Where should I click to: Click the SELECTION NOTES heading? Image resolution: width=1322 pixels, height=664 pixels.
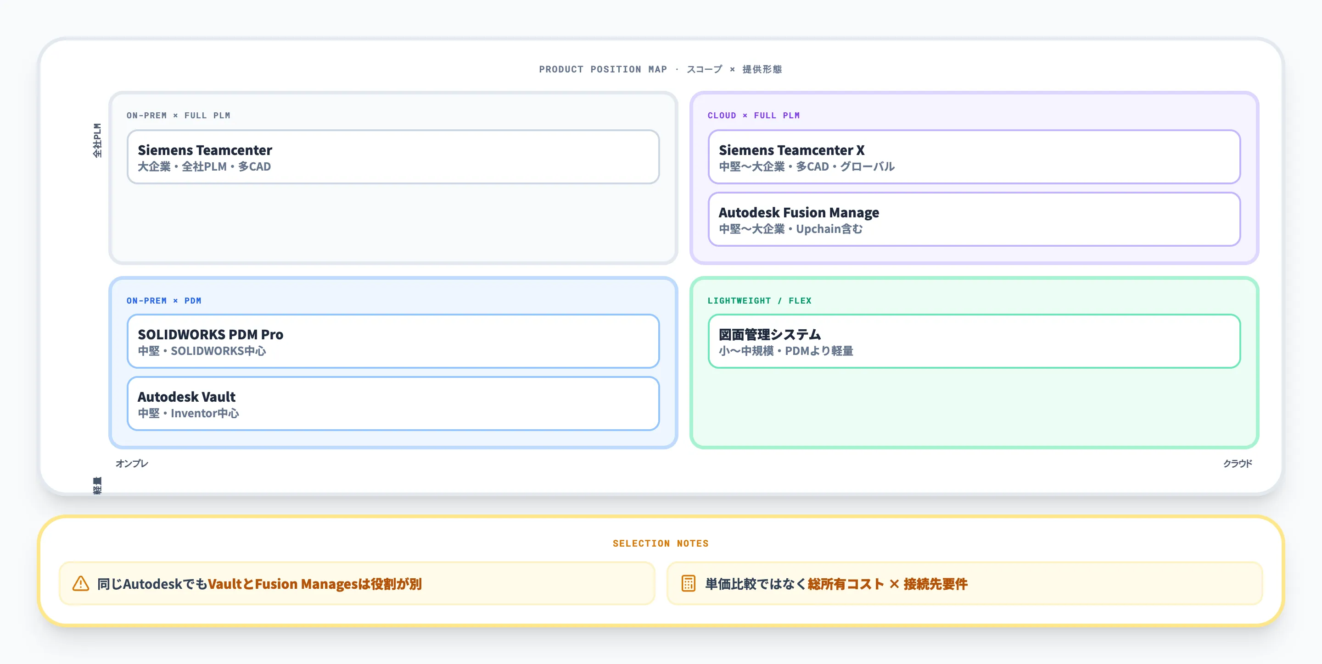click(660, 543)
